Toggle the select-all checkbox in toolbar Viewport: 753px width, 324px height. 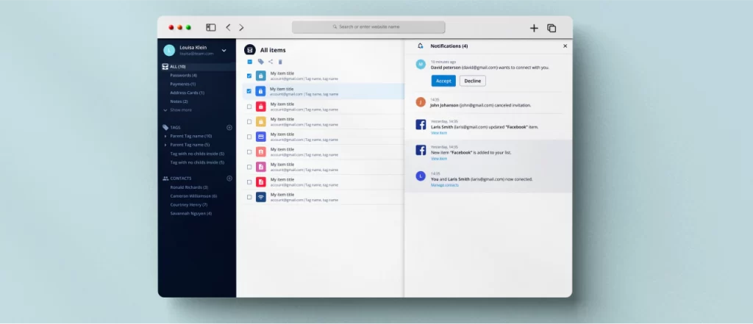click(x=250, y=62)
